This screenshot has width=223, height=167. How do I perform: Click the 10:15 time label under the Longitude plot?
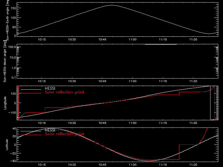(x=42, y=123)
